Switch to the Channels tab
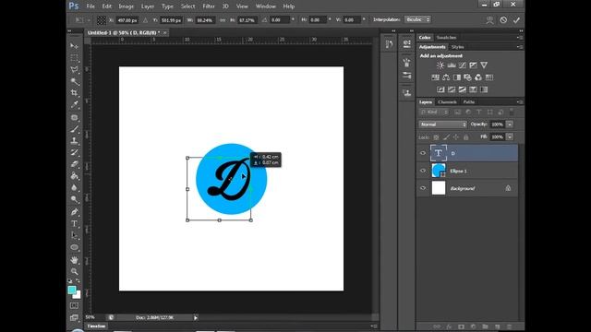 (x=447, y=102)
